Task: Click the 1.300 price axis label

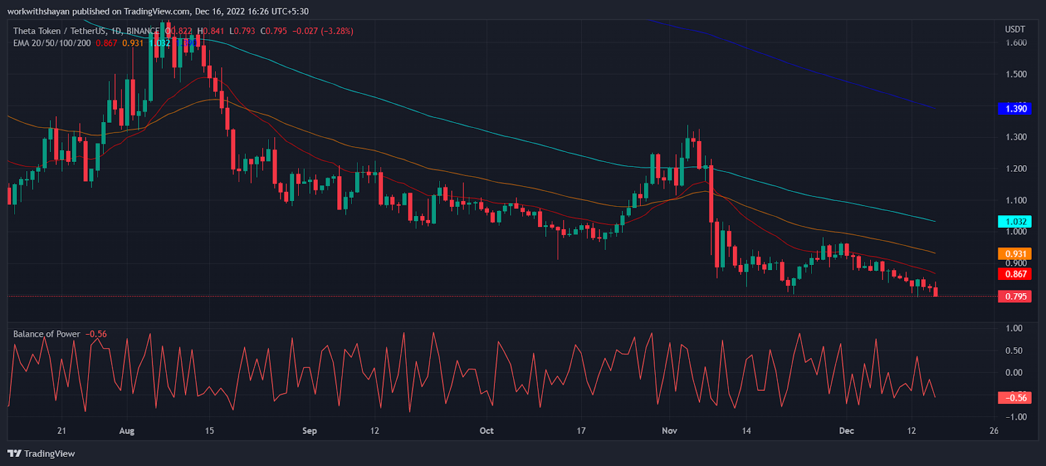Action: [1016, 137]
